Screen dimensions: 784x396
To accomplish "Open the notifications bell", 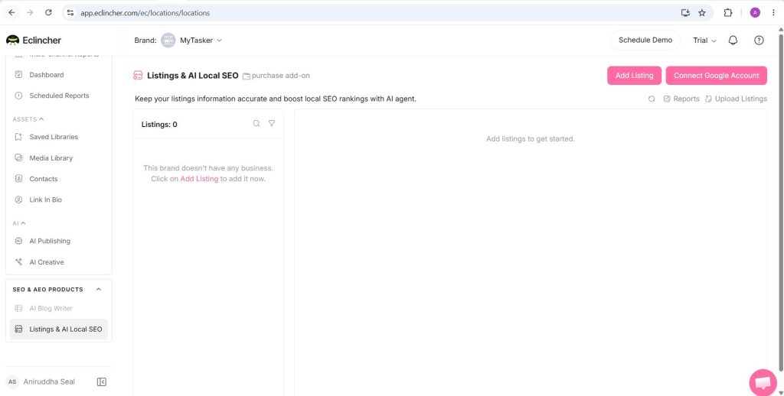I will pyautogui.click(x=733, y=41).
